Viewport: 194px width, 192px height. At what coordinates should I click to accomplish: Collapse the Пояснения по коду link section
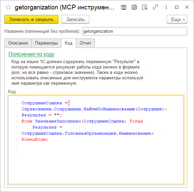[x=31, y=54]
